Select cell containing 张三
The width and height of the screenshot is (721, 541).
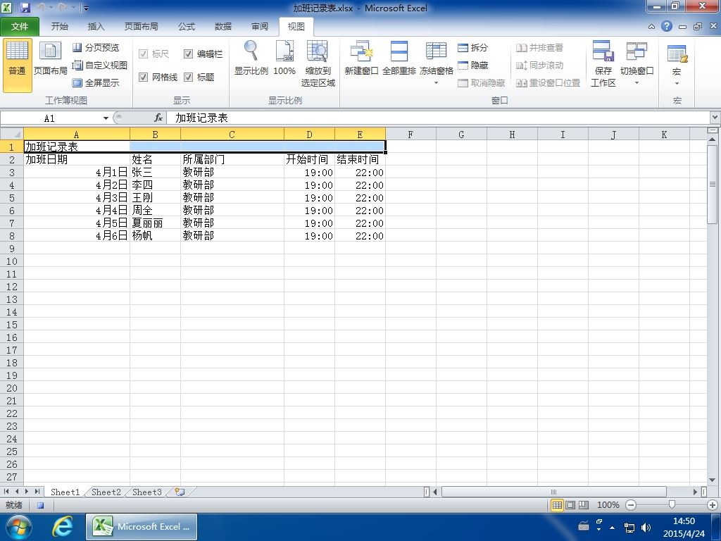coord(155,173)
